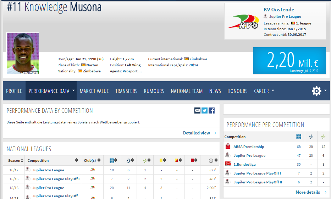Viewport: 331px width, 199px height.
Task: Open the Rumours tab
Action: (154, 91)
